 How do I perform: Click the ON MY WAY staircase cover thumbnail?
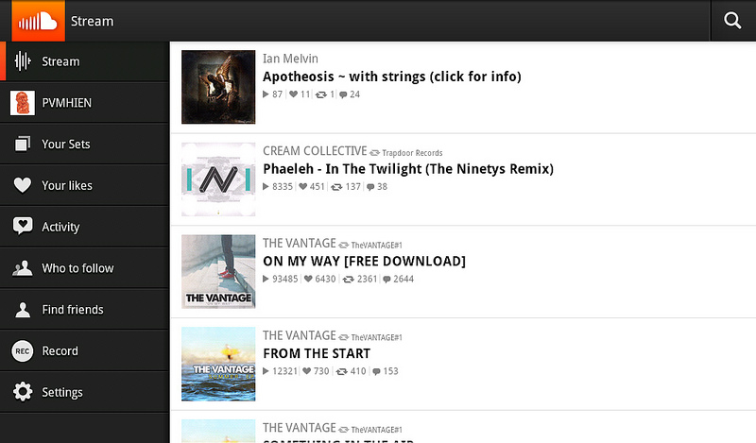218,271
